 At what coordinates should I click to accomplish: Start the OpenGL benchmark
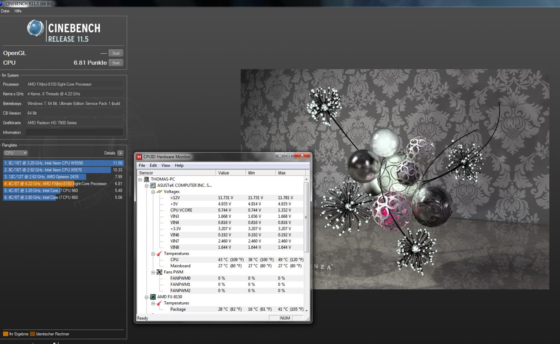[116, 53]
